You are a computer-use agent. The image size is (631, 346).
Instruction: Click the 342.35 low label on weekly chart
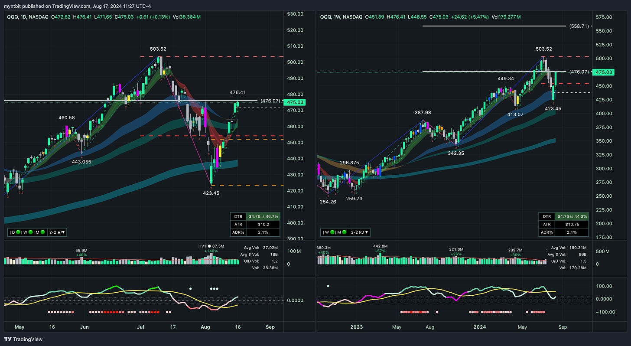click(455, 153)
